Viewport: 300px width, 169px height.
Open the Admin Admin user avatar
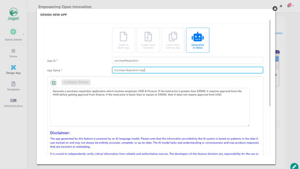(13, 32)
